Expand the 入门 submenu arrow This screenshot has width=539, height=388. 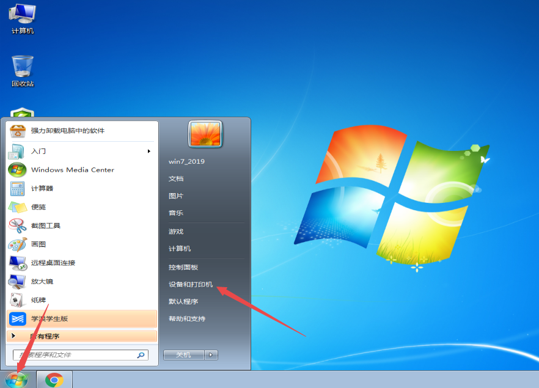click(x=148, y=151)
